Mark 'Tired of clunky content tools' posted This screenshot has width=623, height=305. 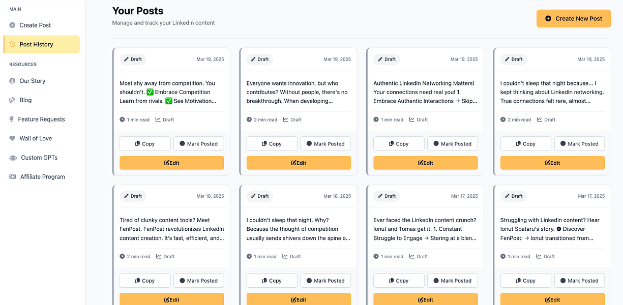point(198,281)
